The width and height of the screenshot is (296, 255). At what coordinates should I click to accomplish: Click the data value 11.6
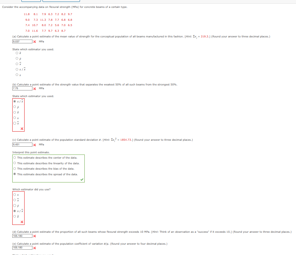coord(35,31)
